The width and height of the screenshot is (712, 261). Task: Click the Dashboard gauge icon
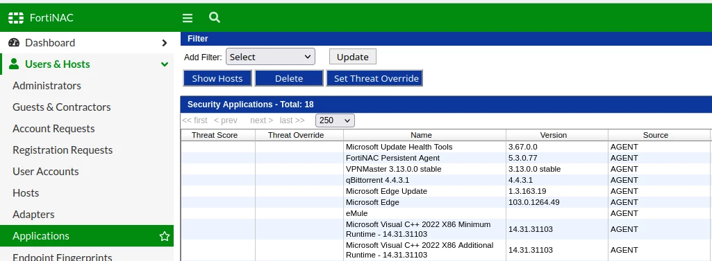coord(14,42)
